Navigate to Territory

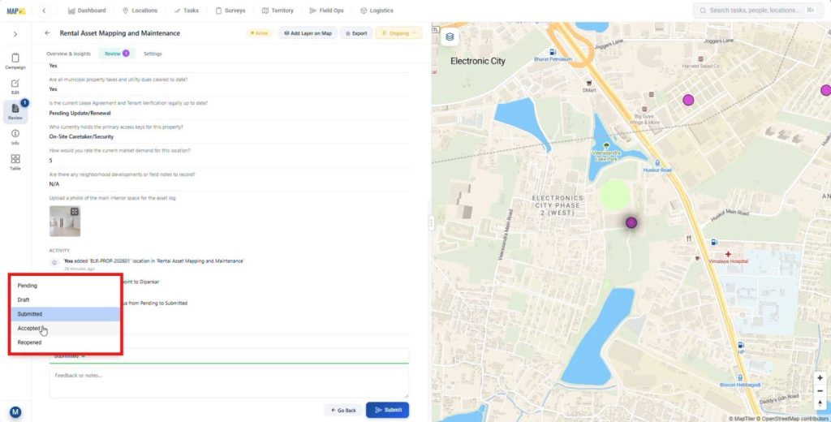click(x=278, y=11)
